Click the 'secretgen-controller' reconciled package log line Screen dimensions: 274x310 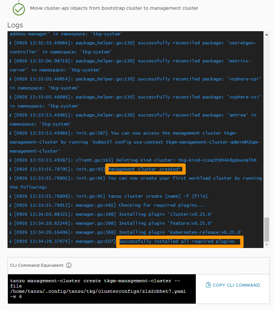(x=133, y=47)
